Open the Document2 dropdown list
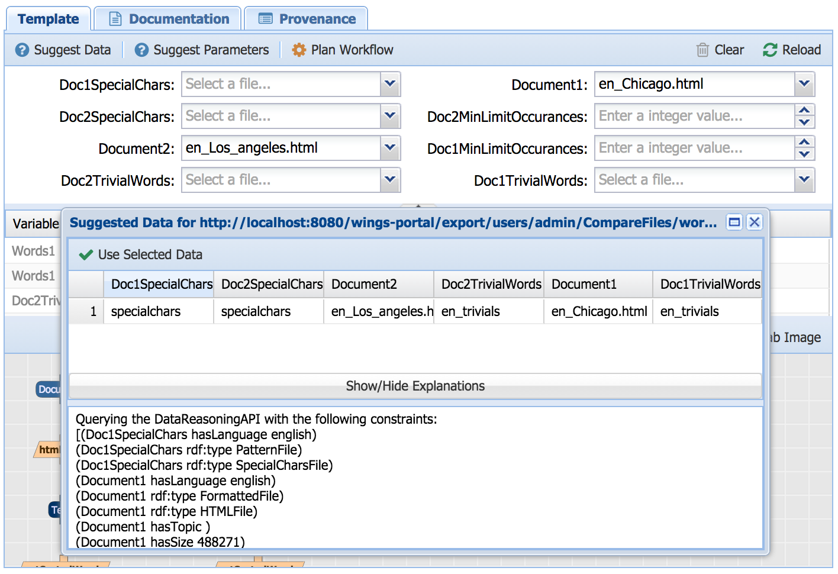The height and width of the screenshot is (574, 838). coord(390,148)
